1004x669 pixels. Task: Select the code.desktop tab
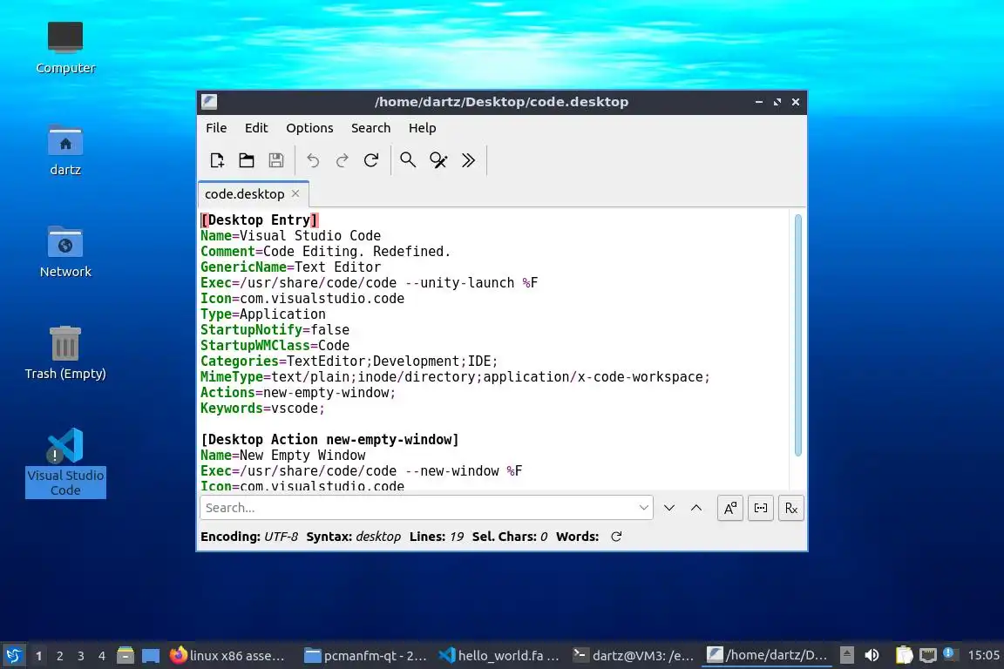pos(245,194)
